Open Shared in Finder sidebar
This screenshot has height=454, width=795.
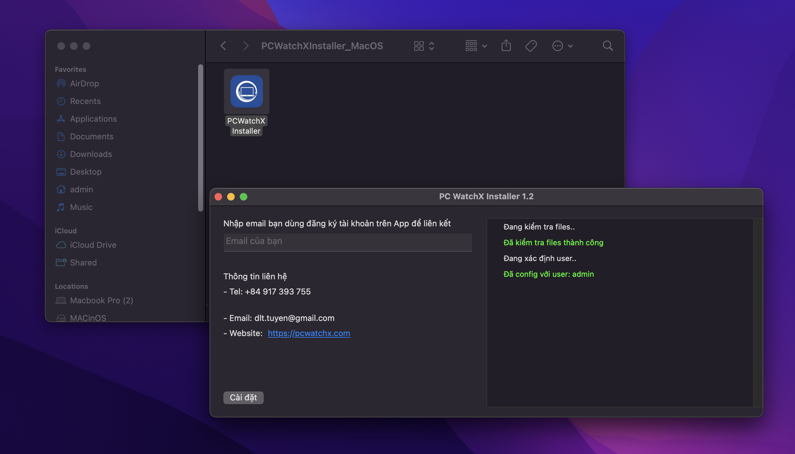[x=83, y=263]
